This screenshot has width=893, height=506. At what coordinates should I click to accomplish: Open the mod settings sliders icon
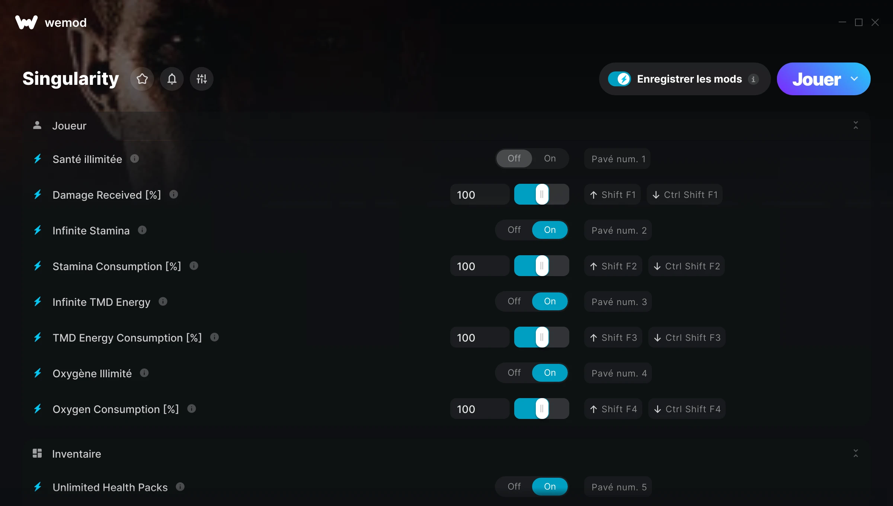coord(202,79)
